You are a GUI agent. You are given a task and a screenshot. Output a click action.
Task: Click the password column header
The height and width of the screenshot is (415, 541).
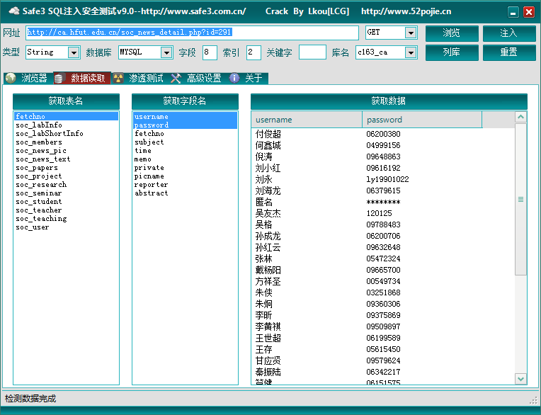[422, 120]
